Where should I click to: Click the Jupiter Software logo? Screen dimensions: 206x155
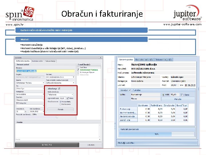click(x=187, y=13)
